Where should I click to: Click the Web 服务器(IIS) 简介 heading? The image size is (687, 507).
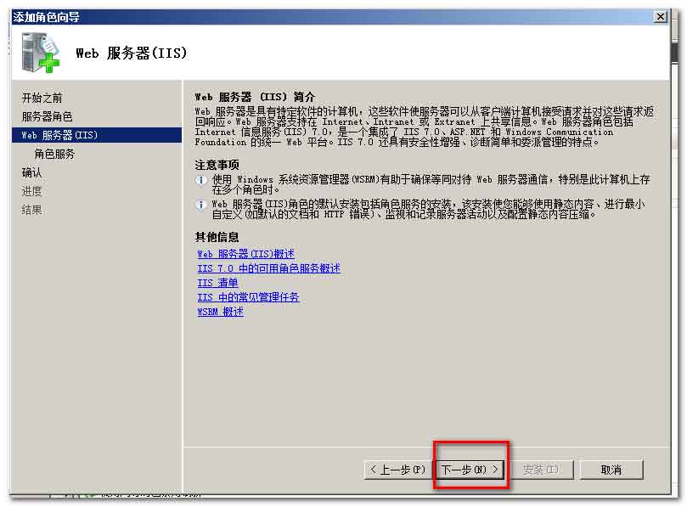[255, 97]
